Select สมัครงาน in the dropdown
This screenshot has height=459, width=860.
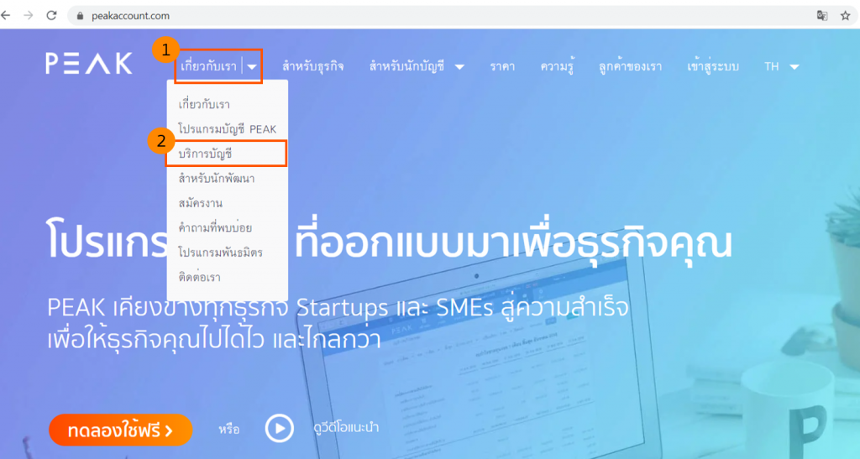tap(200, 203)
